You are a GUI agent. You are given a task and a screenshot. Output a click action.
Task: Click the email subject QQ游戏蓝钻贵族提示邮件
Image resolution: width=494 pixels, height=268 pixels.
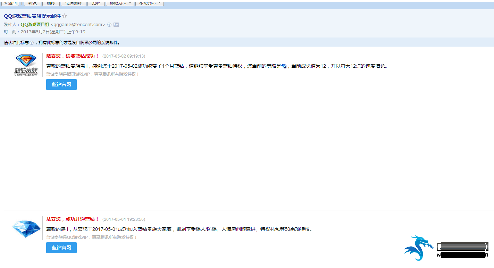coord(32,16)
